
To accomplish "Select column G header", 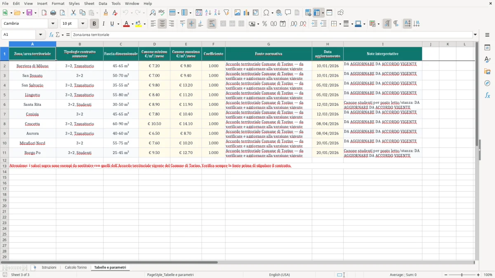I will click(269, 44).
